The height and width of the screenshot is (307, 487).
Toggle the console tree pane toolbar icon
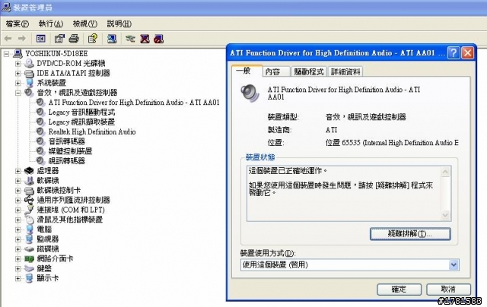click(x=40, y=39)
